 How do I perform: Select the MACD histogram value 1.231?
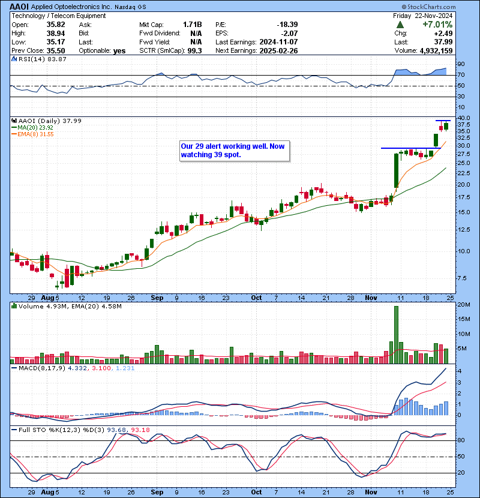pyautogui.click(x=125, y=368)
